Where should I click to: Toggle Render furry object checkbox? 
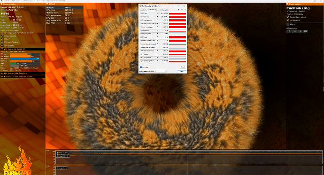tap(288, 17)
